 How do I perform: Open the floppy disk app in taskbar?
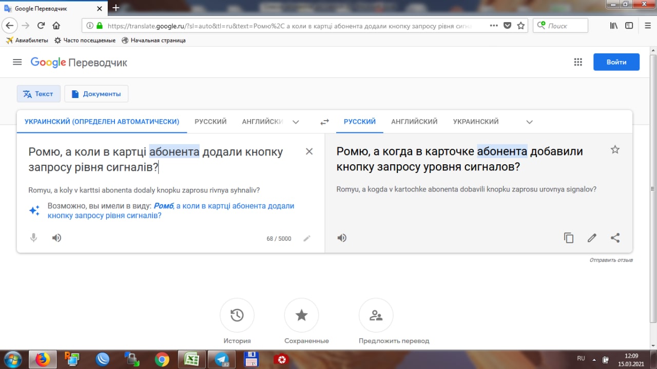252,359
